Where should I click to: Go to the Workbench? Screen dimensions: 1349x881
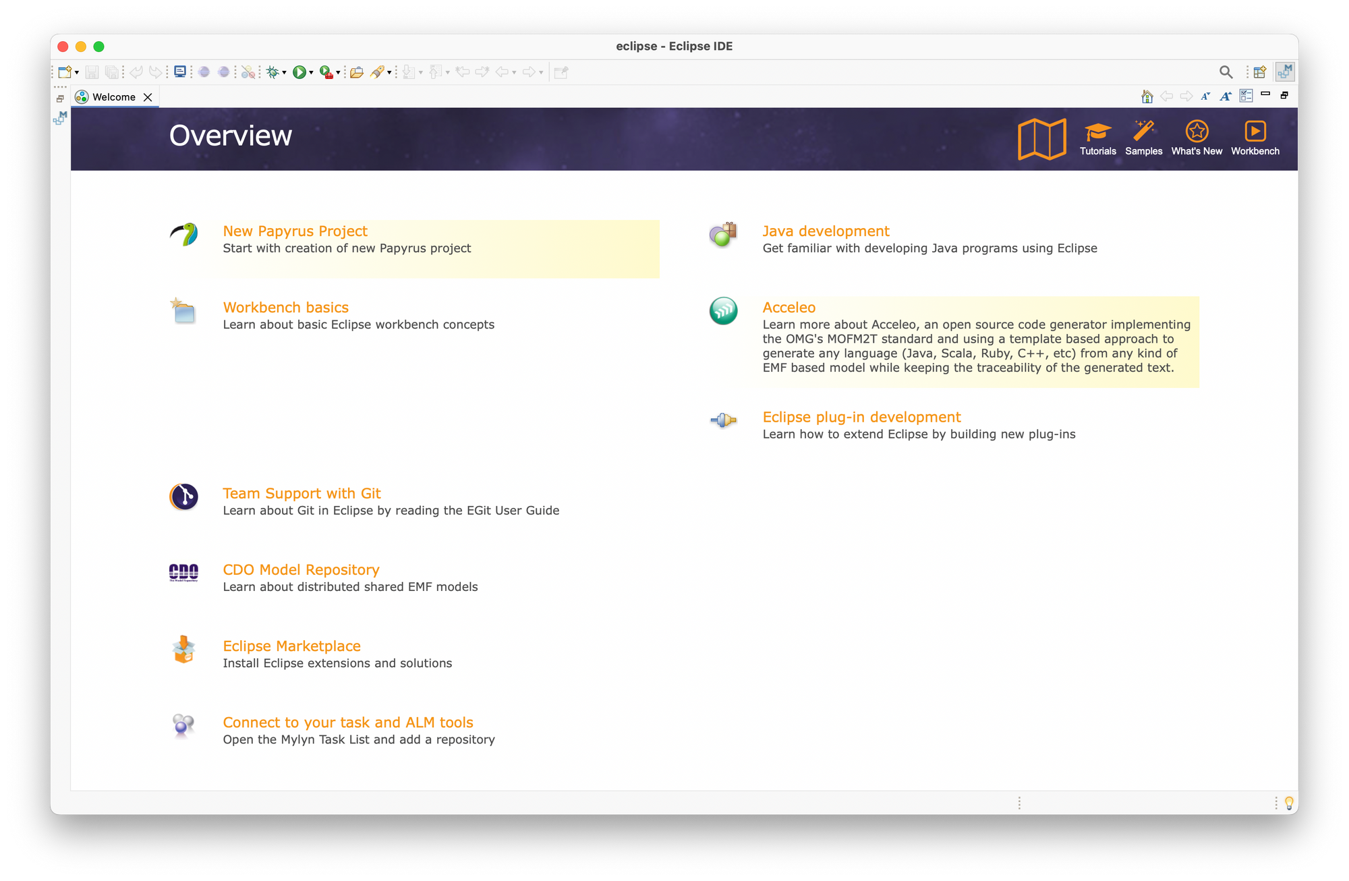point(1255,139)
